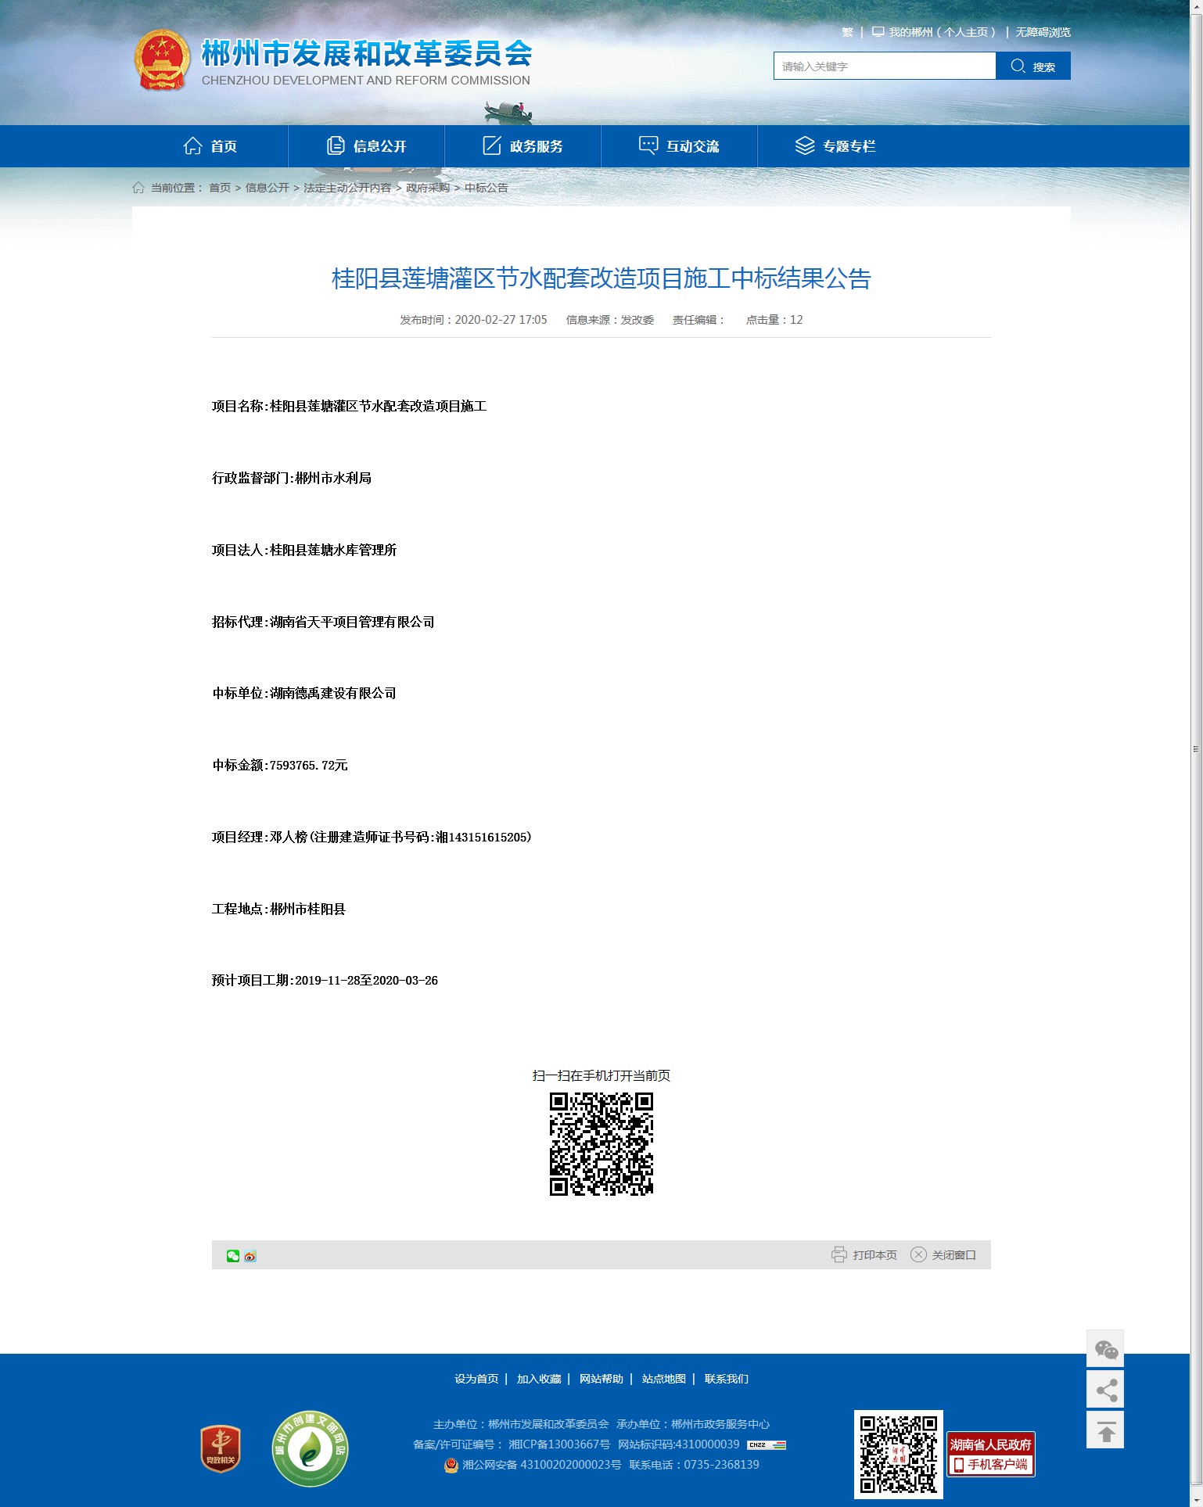The height and width of the screenshot is (1507, 1203).
Task: Click the footer QR code image
Action: pyautogui.click(x=899, y=1455)
